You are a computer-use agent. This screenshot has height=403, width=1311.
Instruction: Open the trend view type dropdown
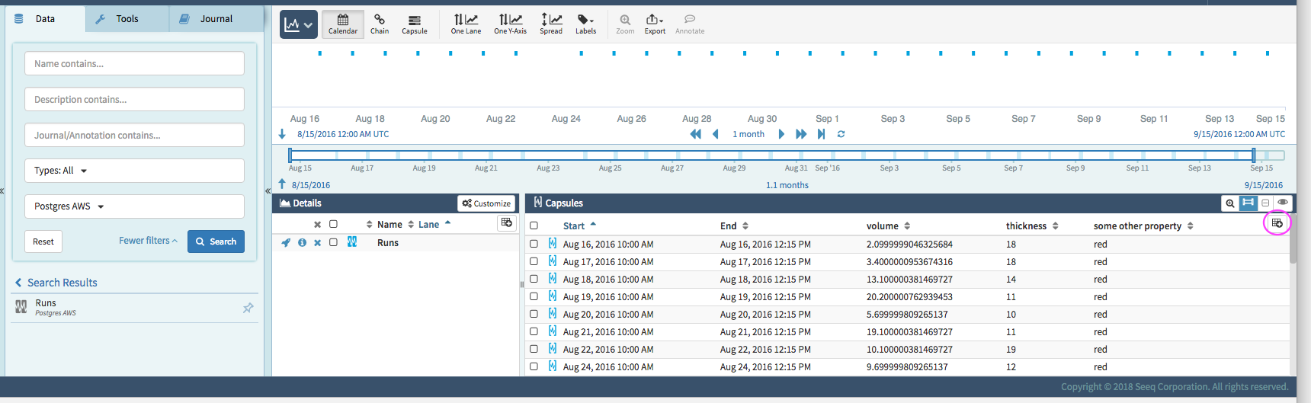(x=298, y=25)
